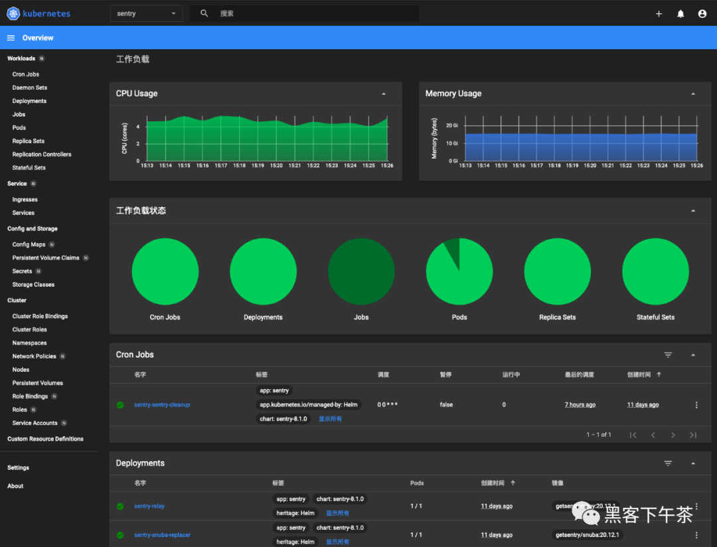The height and width of the screenshot is (547, 717).
Task: Open Namespaces in the sidebar
Action: 29,343
